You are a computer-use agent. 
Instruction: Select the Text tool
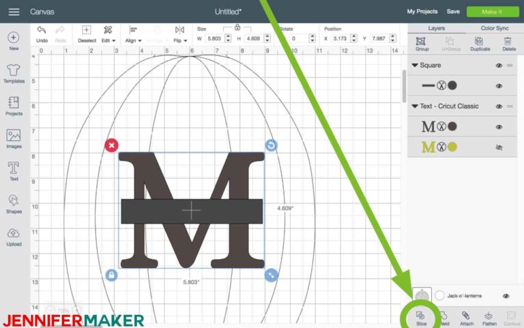tap(14, 171)
